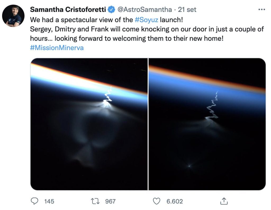Click the reply speech bubble icon
The image size is (271, 210).
pos(35,201)
